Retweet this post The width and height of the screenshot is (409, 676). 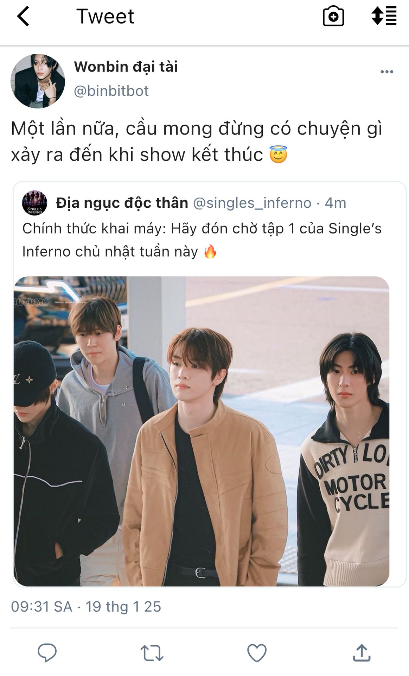coord(152,653)
